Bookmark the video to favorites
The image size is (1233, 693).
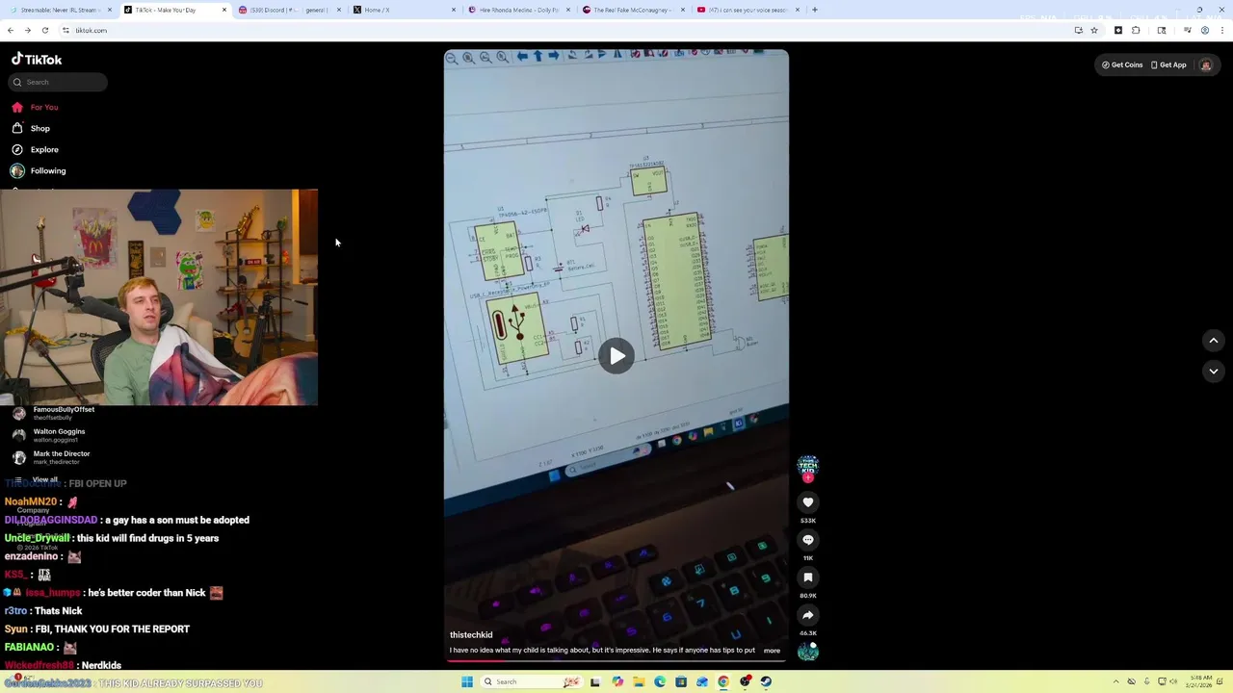click(x=808, y=577)
